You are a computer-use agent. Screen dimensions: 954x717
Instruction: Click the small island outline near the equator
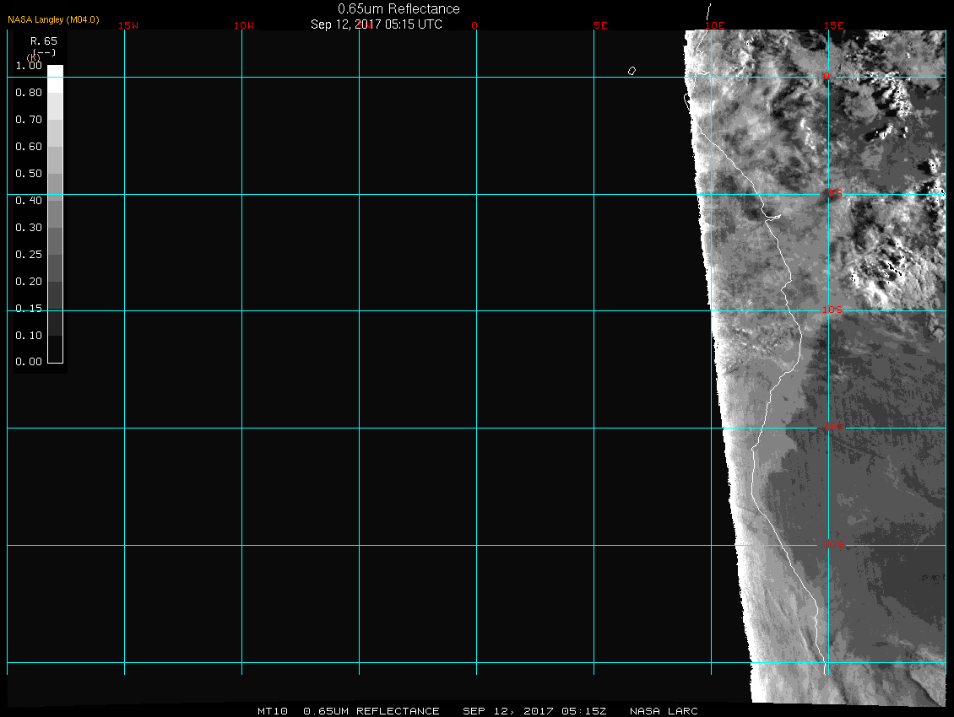(x=632, y=71)
